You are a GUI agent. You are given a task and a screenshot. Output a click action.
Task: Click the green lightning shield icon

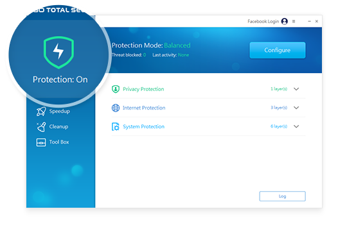pos(58,53)
